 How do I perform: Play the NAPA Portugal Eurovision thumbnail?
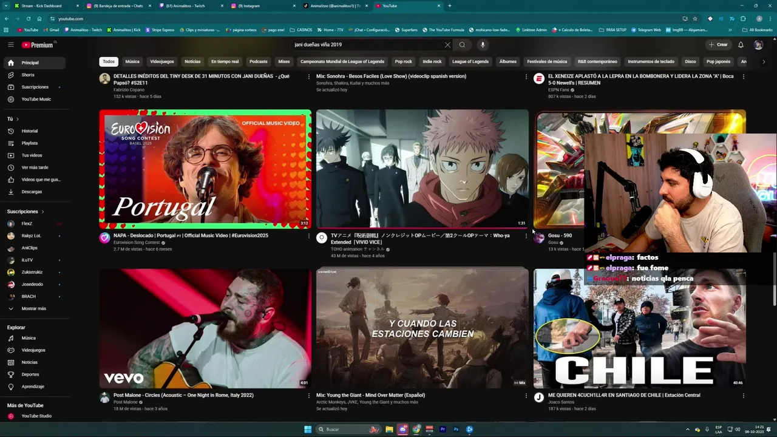pyautogui.click(x=205, y=169)
